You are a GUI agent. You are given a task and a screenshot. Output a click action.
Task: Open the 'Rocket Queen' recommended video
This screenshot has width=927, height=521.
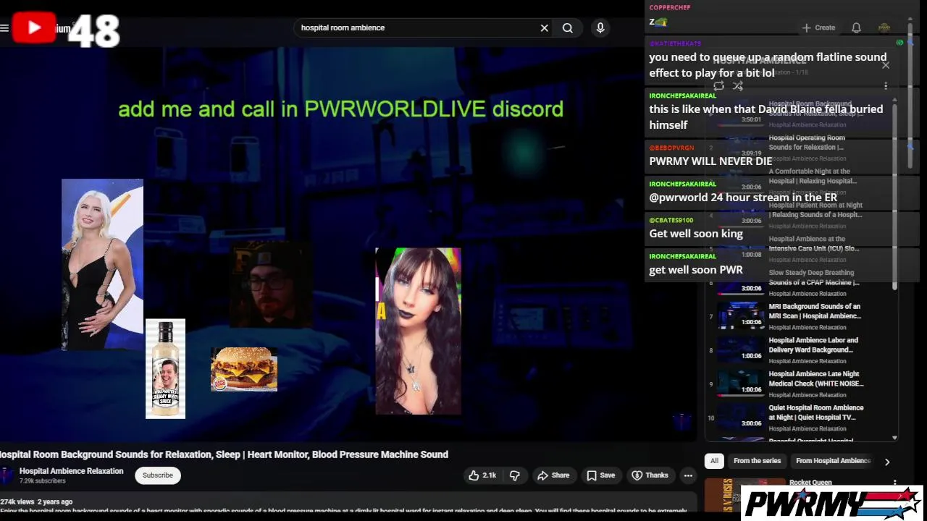click(x=810, y=483)
